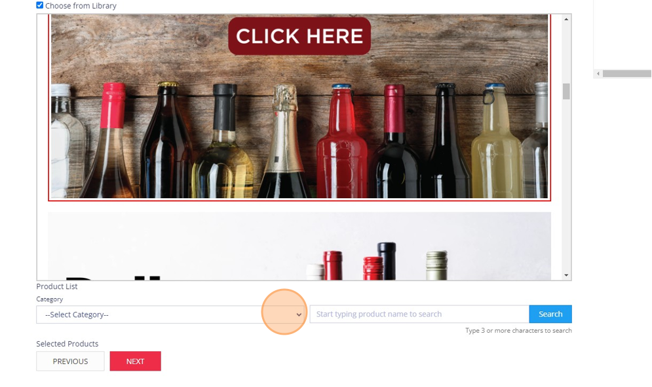
Task: Select the wooden-background bottles banner image
Action: click(x=299, y=107)
